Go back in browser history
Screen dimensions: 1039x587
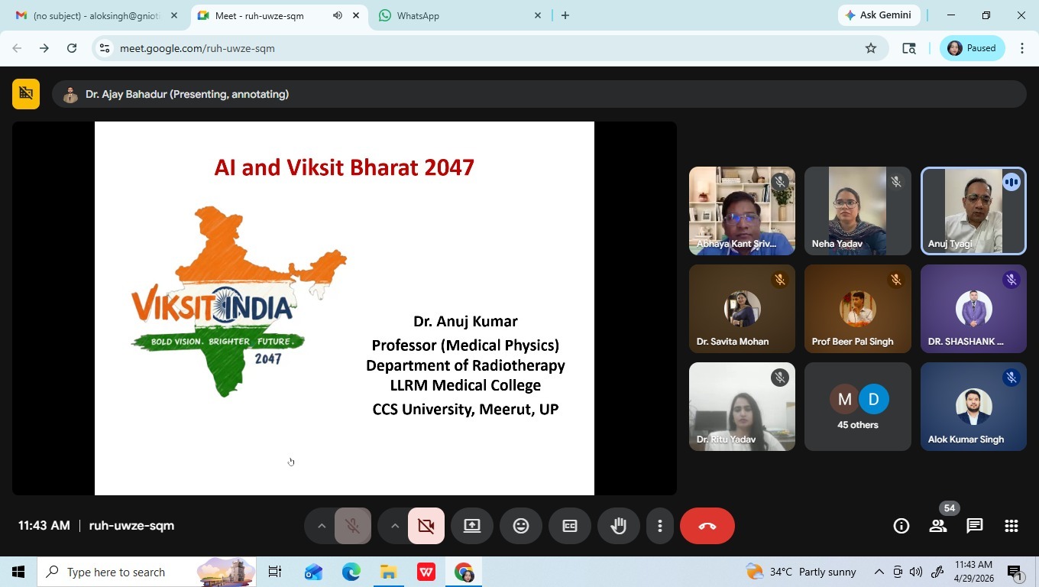[17, 48]
